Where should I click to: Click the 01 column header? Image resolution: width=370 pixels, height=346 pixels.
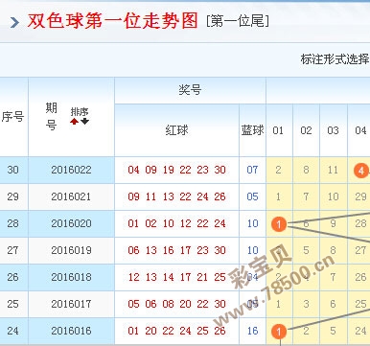278,130
